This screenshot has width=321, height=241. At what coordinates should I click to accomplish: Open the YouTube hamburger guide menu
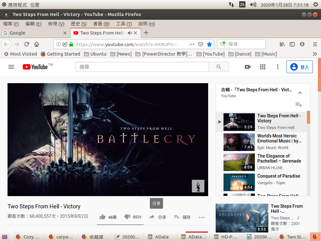coord(11,67)
